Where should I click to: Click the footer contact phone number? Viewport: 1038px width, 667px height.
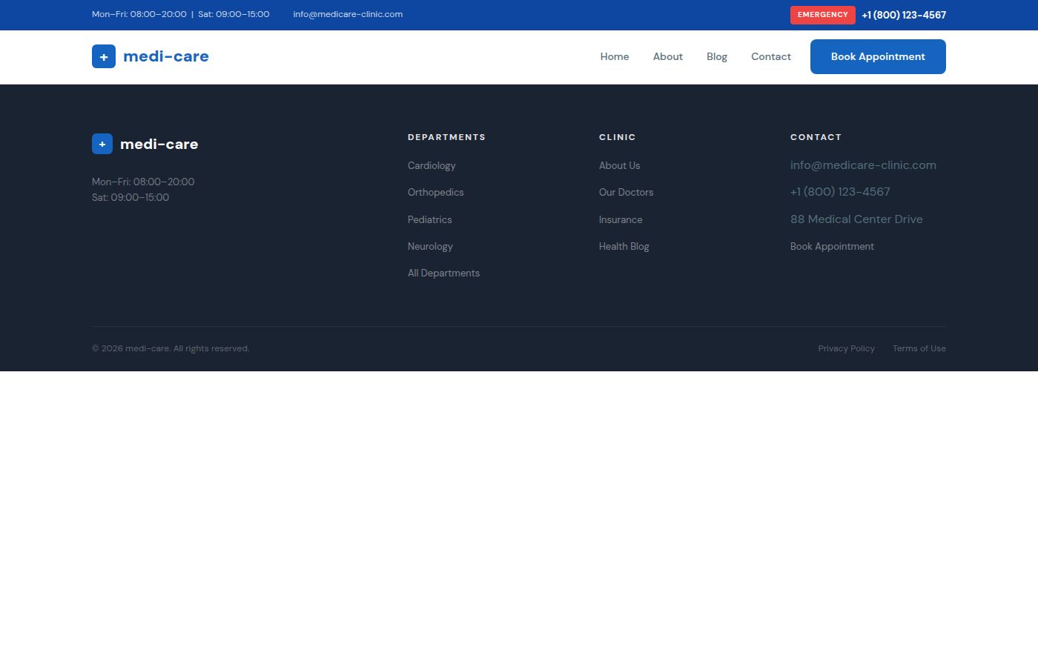840,192
